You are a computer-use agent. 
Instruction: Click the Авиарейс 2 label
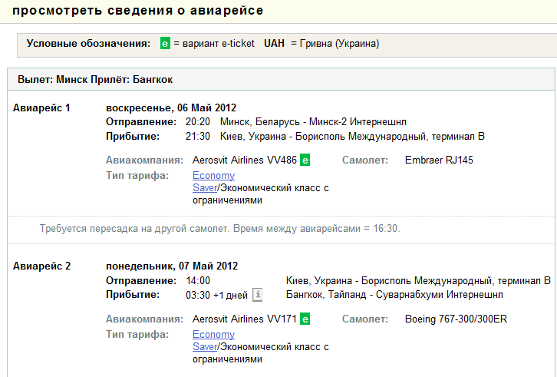(x=41, y=266)
